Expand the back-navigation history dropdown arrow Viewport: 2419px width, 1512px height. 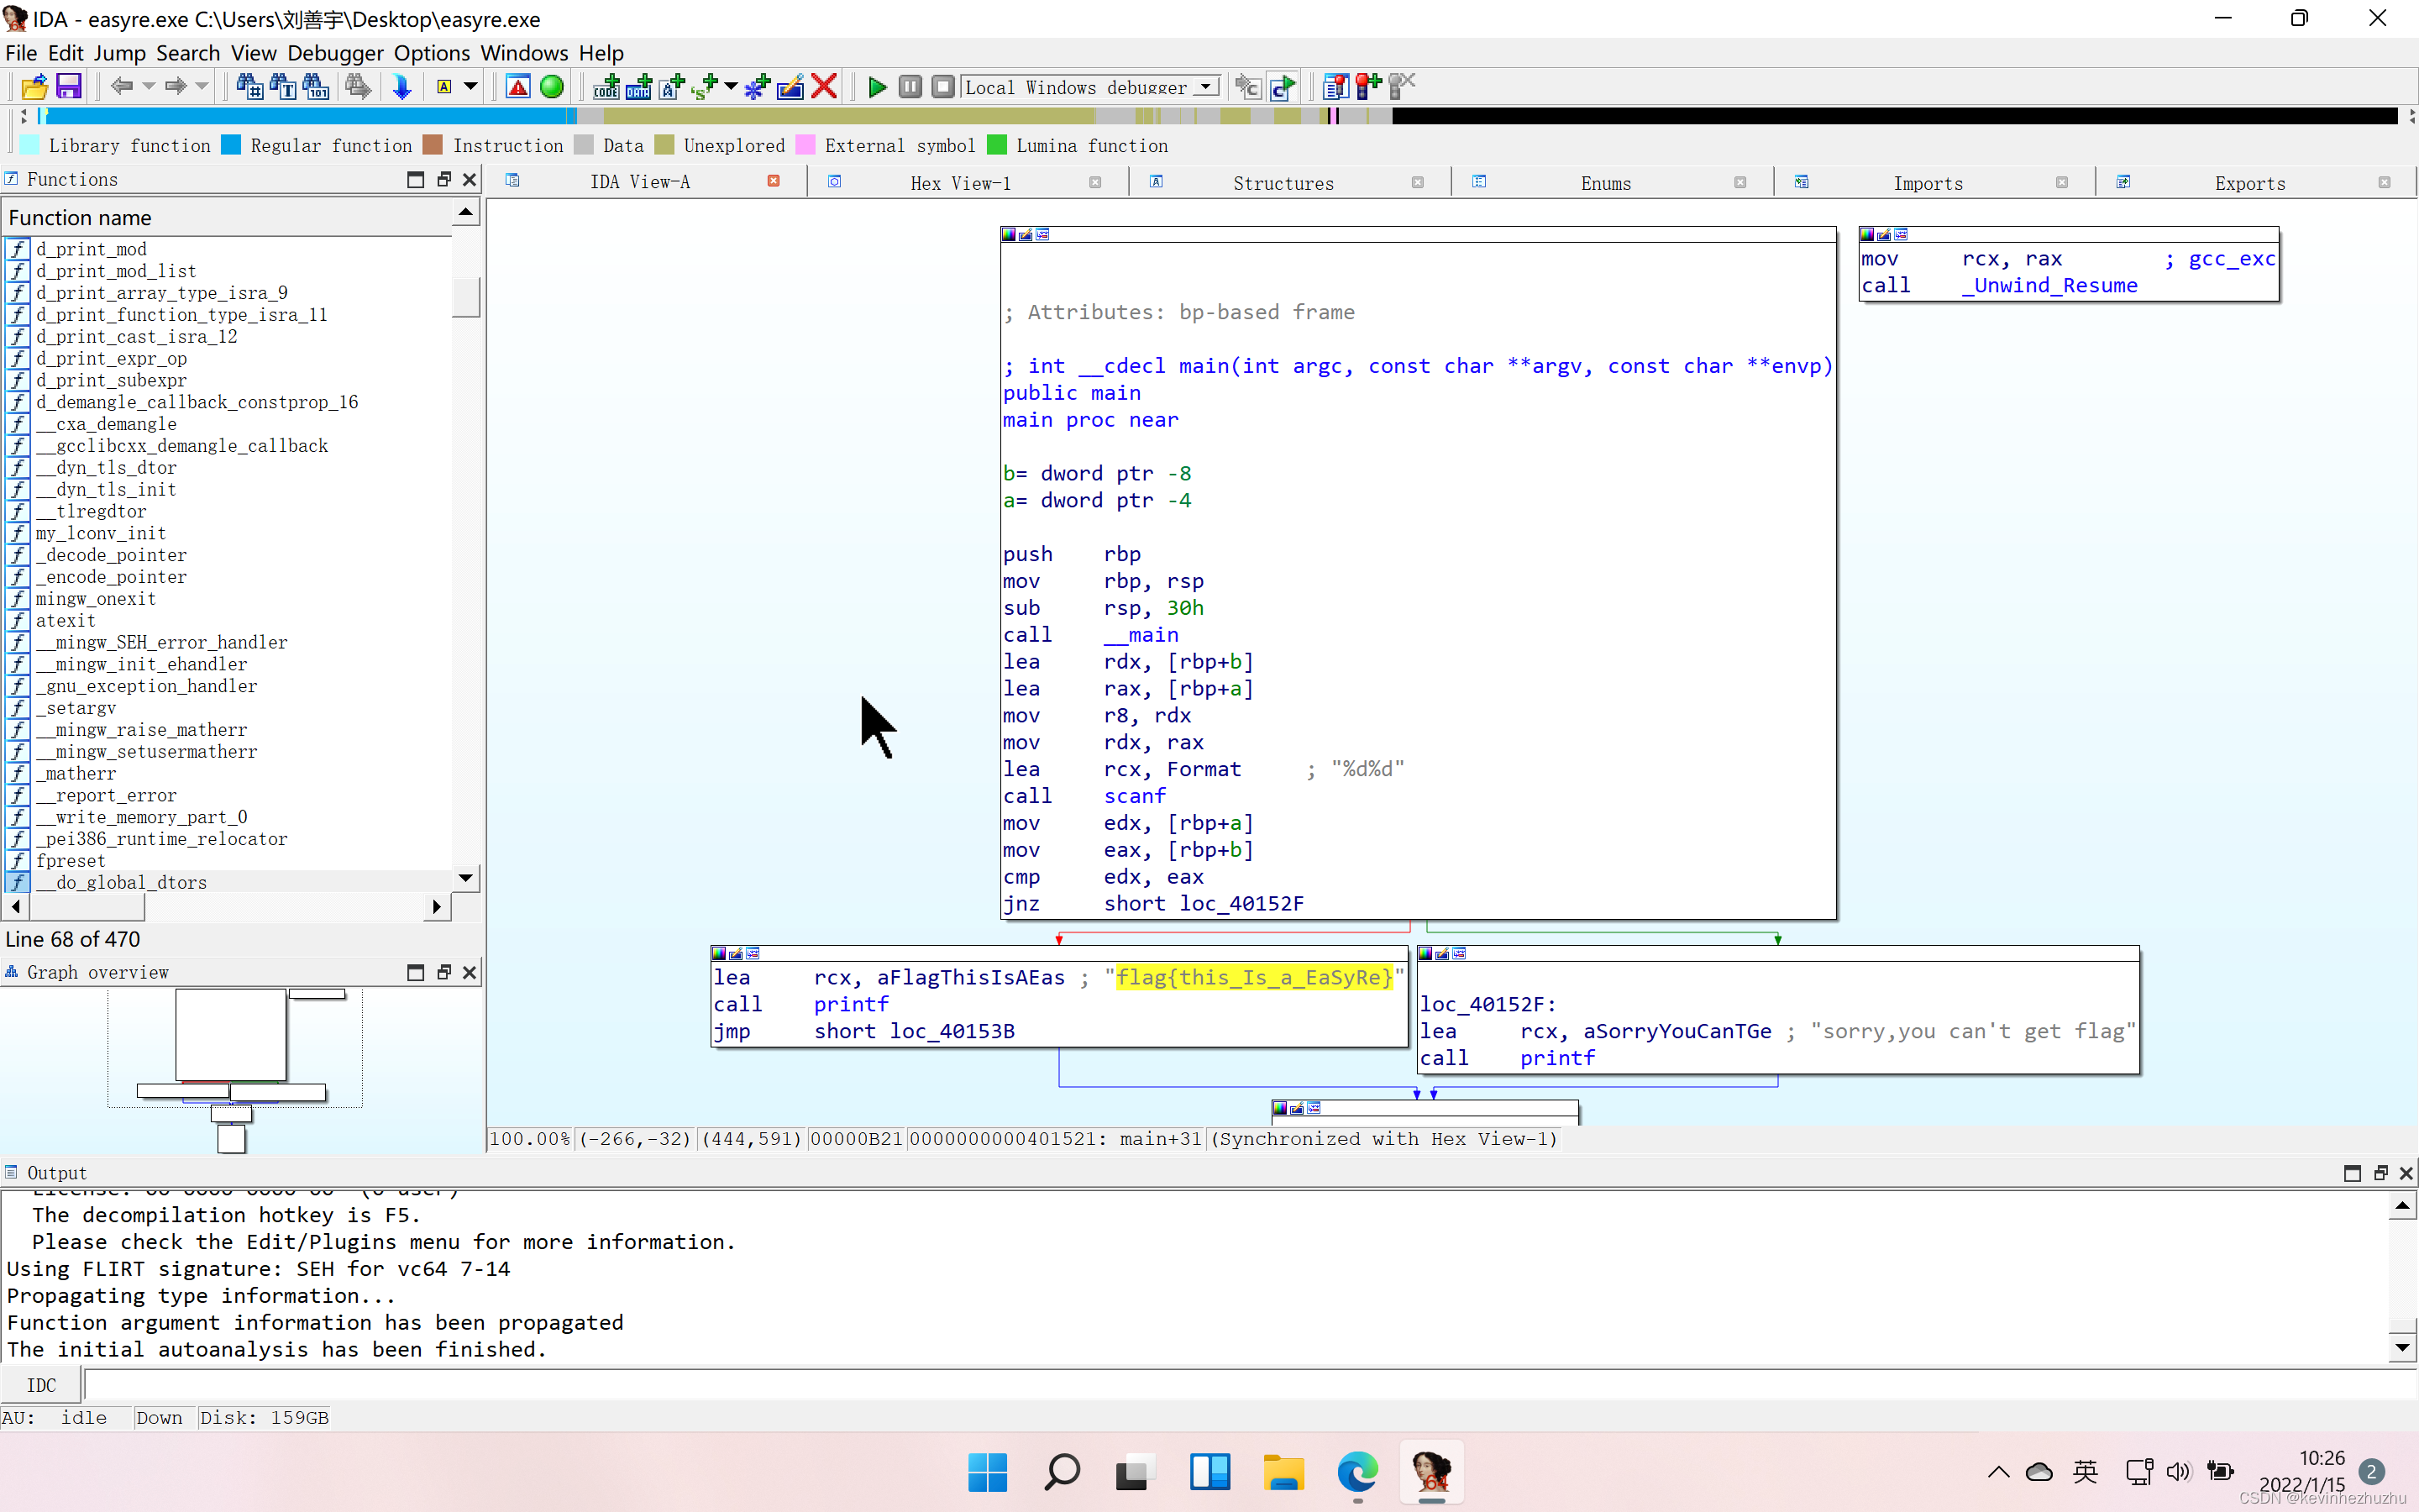(149, 87)
